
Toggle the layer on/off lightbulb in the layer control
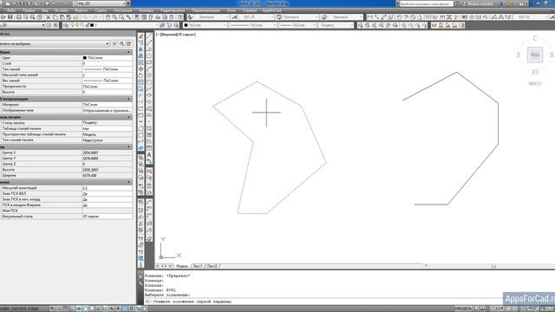pyautogui.click(x=72, y=25)
